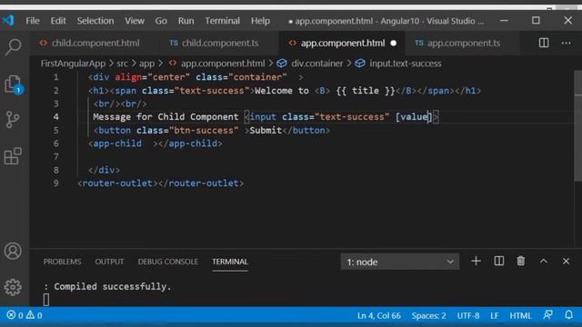
Task: Click '[value]' attribute on line 4
Action: 414,117
